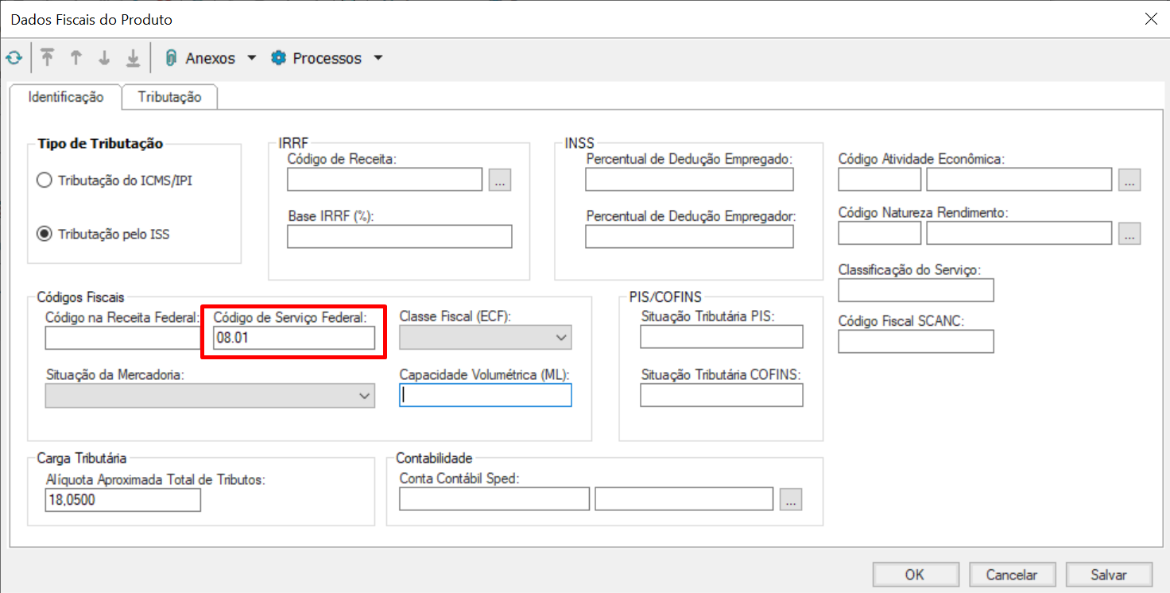
Task: Click the Salvar button
Action: (1109, 575)
